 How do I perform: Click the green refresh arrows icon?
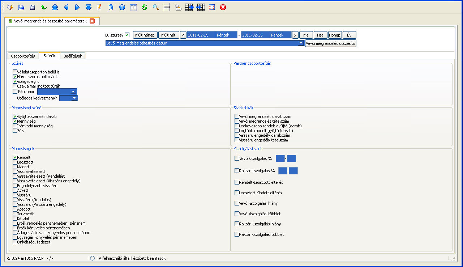pos(145,7)
